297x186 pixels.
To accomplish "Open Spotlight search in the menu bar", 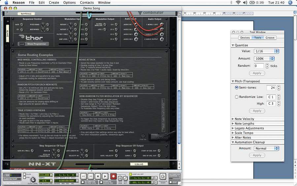I will pos(290,2).
